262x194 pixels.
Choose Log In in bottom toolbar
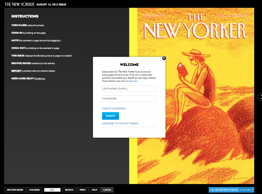pos(107,190)
